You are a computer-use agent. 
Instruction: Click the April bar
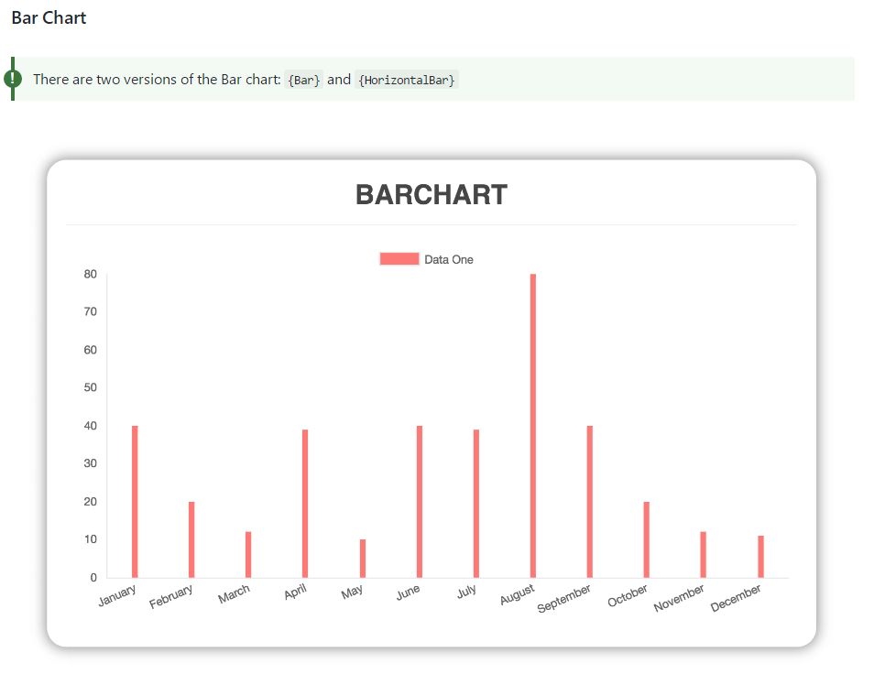pos(305,503)
